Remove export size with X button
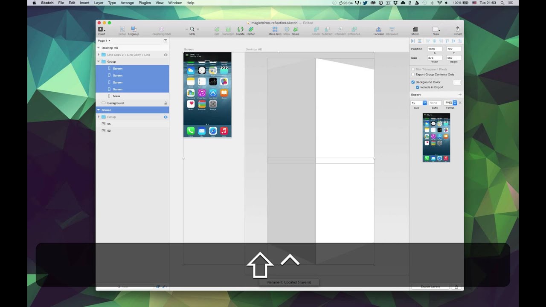 tap(460, 103)
